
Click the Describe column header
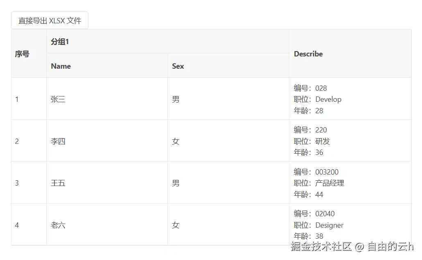(x=350, y=54)
